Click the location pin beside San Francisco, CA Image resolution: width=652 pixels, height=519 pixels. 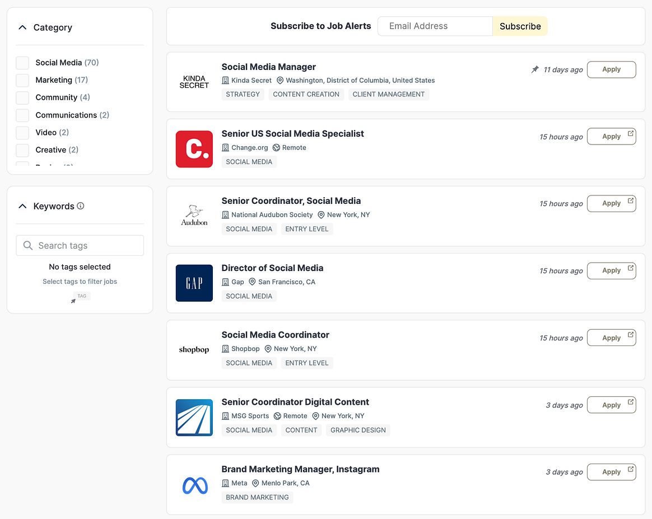(x=252, y=282)
